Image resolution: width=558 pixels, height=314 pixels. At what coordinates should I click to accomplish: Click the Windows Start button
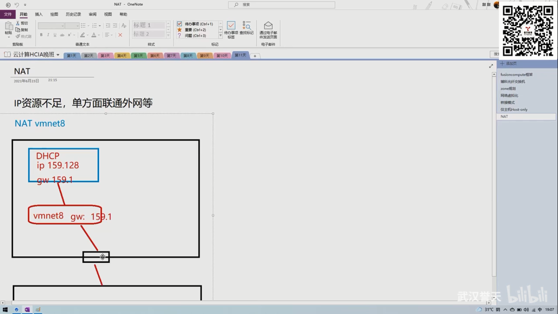5,310
